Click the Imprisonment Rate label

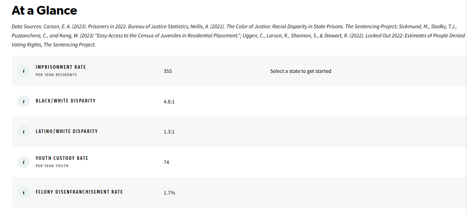(x=61, y=67)
